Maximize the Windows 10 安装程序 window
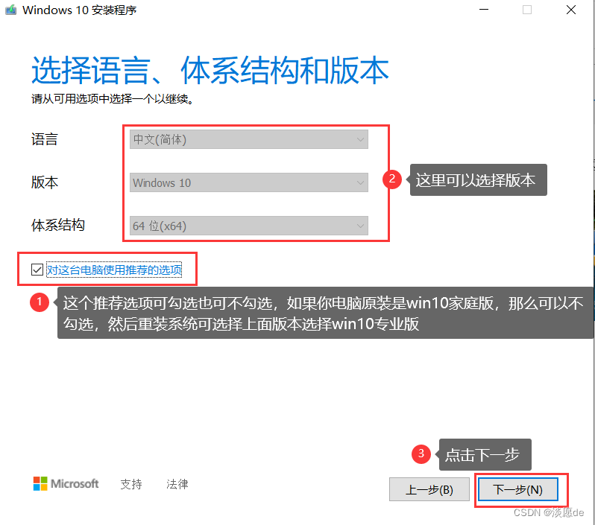 coord(527,10)
